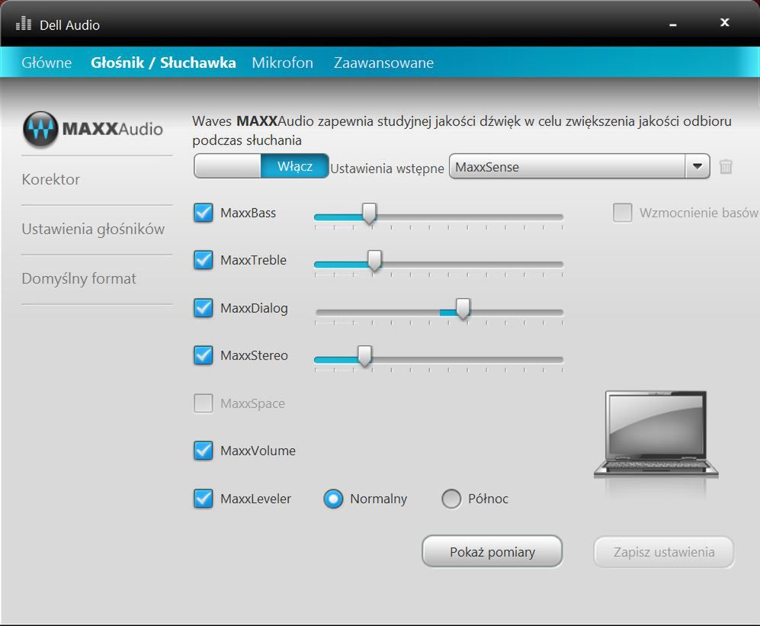Open Ustawienia głośników in sidebar
This screenshot has width=760, height=626.
coord(93,229)
